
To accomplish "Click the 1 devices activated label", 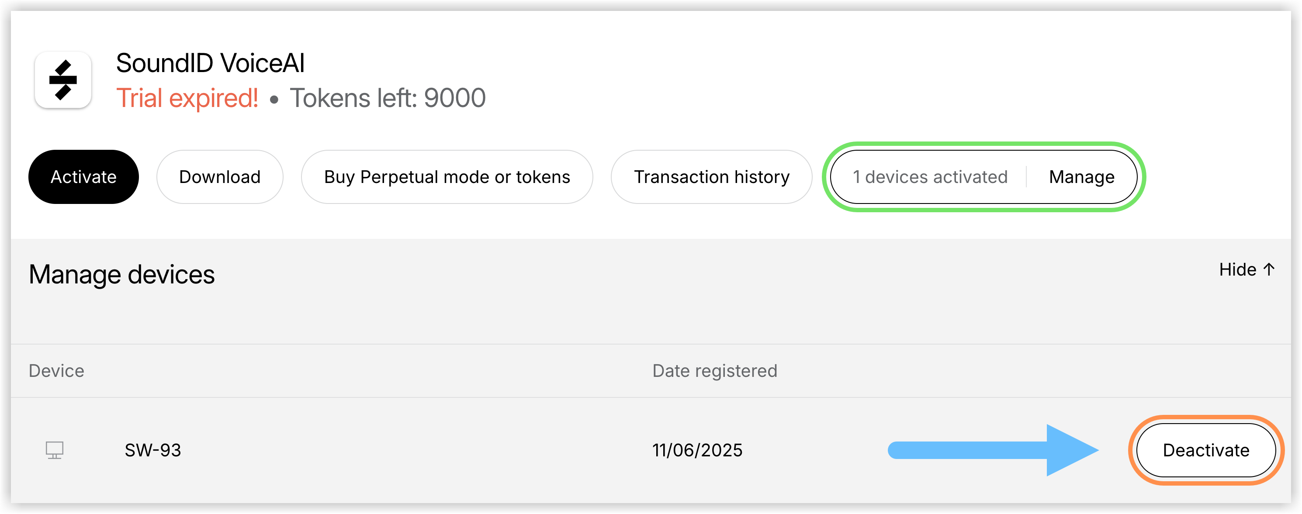I will pyautogui.click(x=930, y=177).
